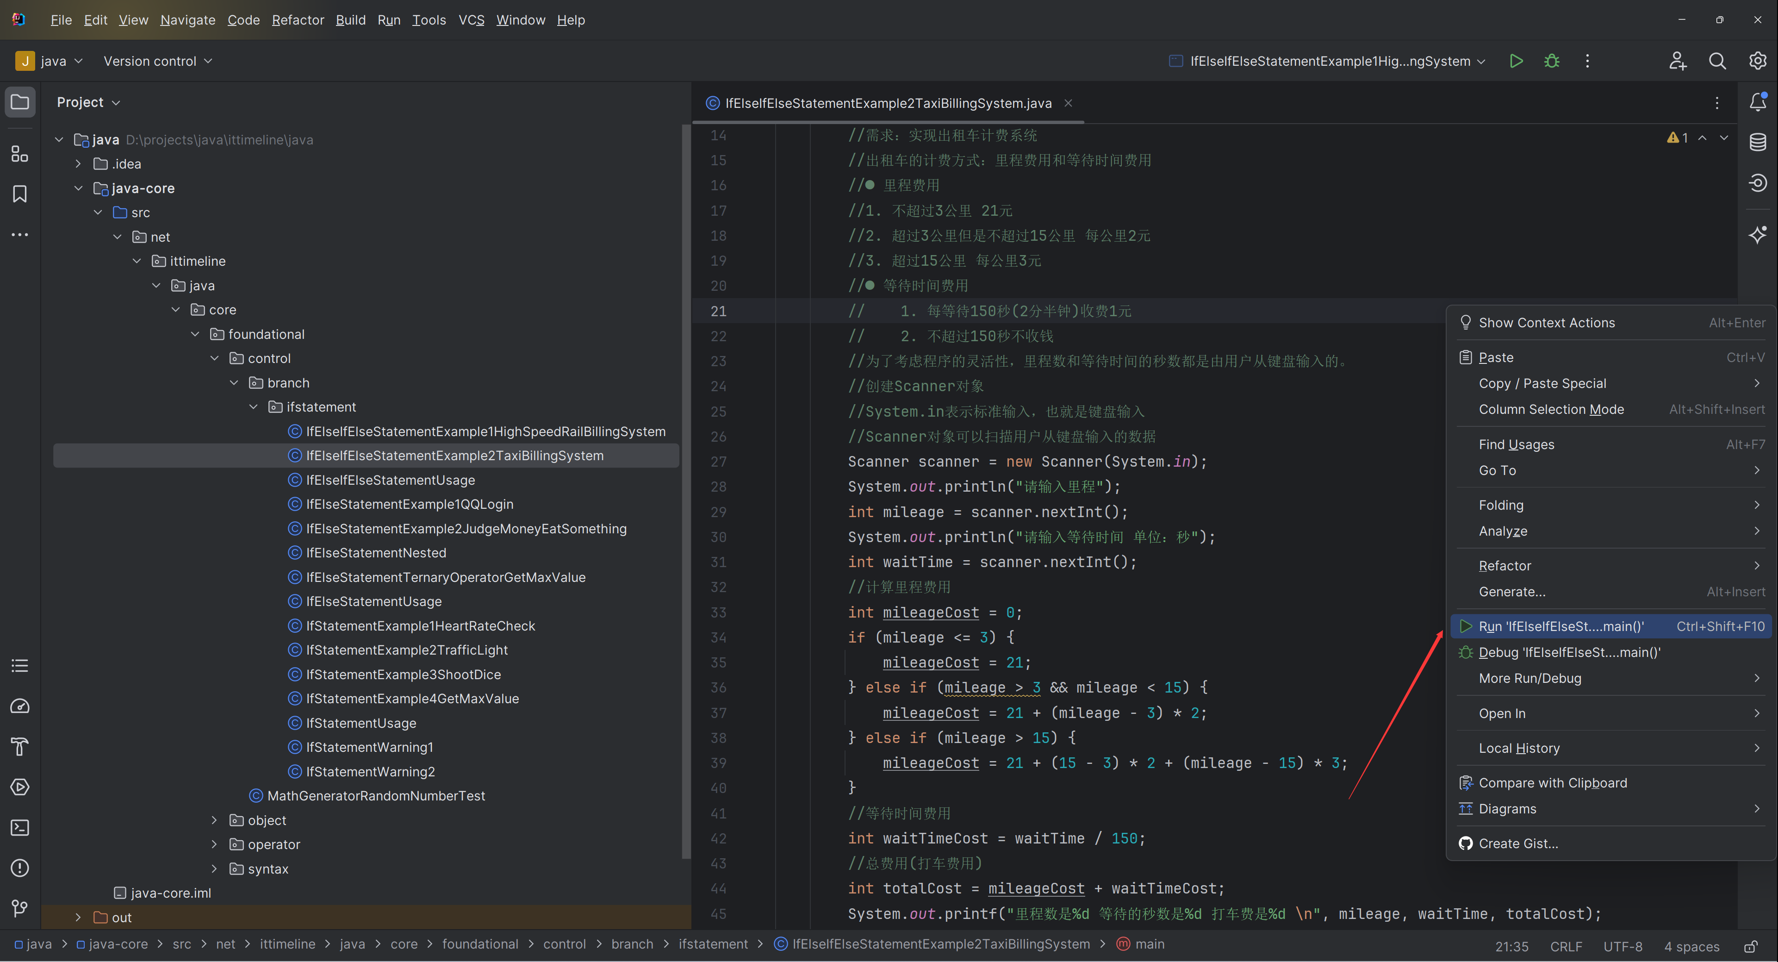Screen dimensions: 1778x962
Task: Choose Show Context Actions in context menu
Action: [1611, 323]
